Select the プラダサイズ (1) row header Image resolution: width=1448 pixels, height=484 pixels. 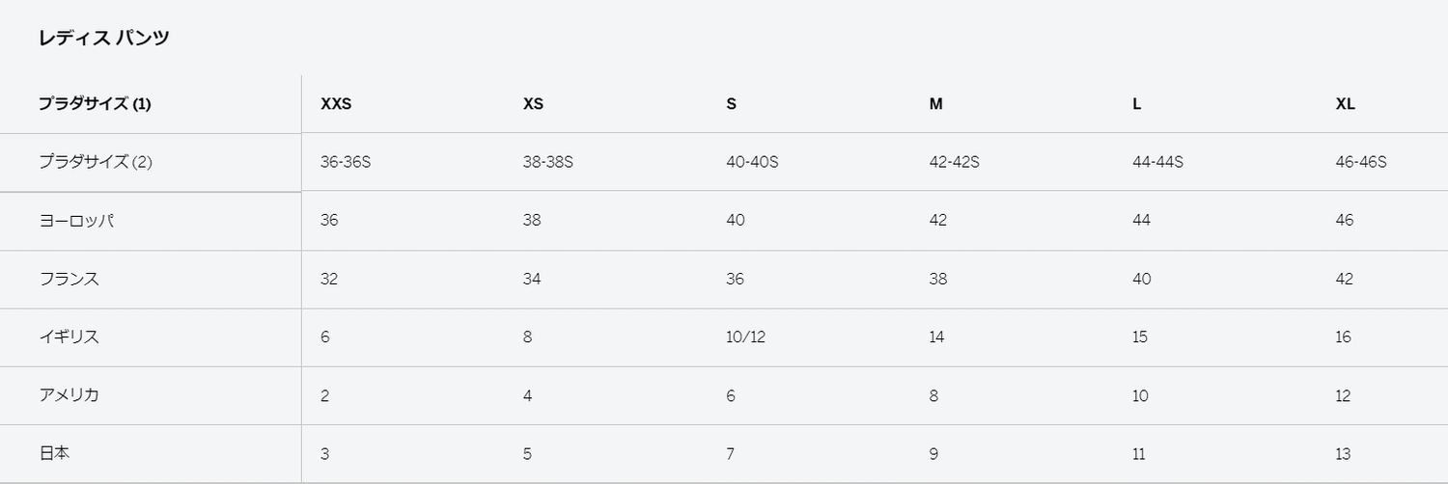(95, 104)
